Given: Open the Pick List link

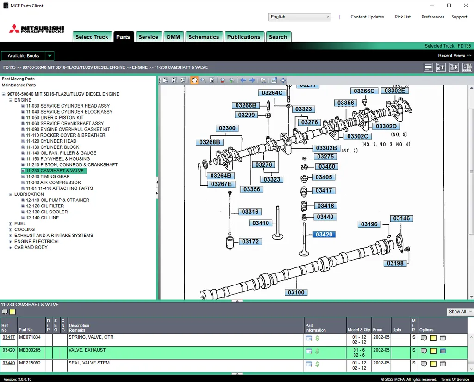Looking at the screenshot, I should coord(402,17).
